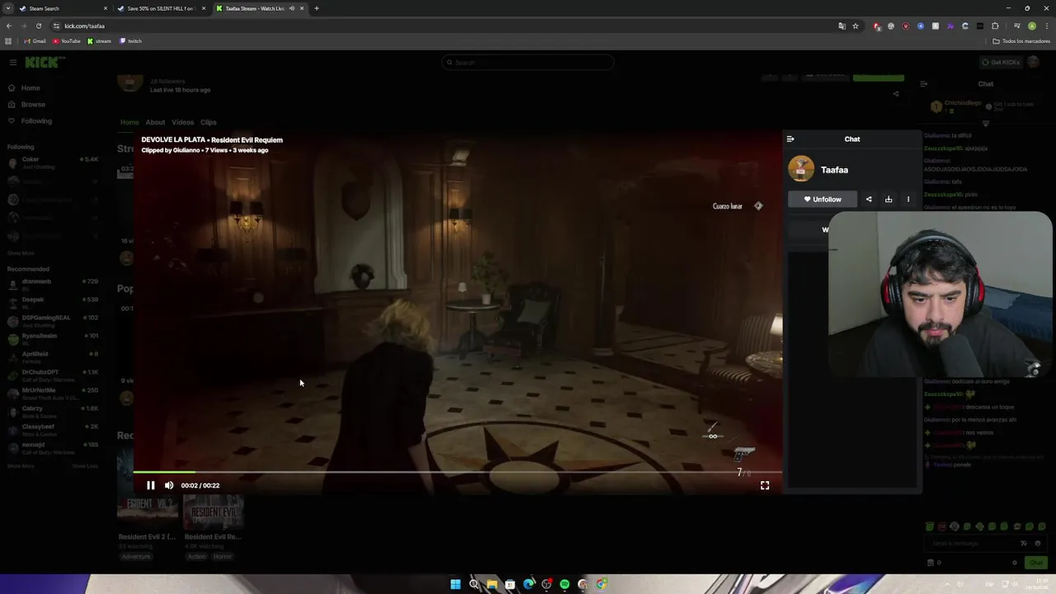
Task: Open Classybeef in Recommended list
Action: [53, 429]
